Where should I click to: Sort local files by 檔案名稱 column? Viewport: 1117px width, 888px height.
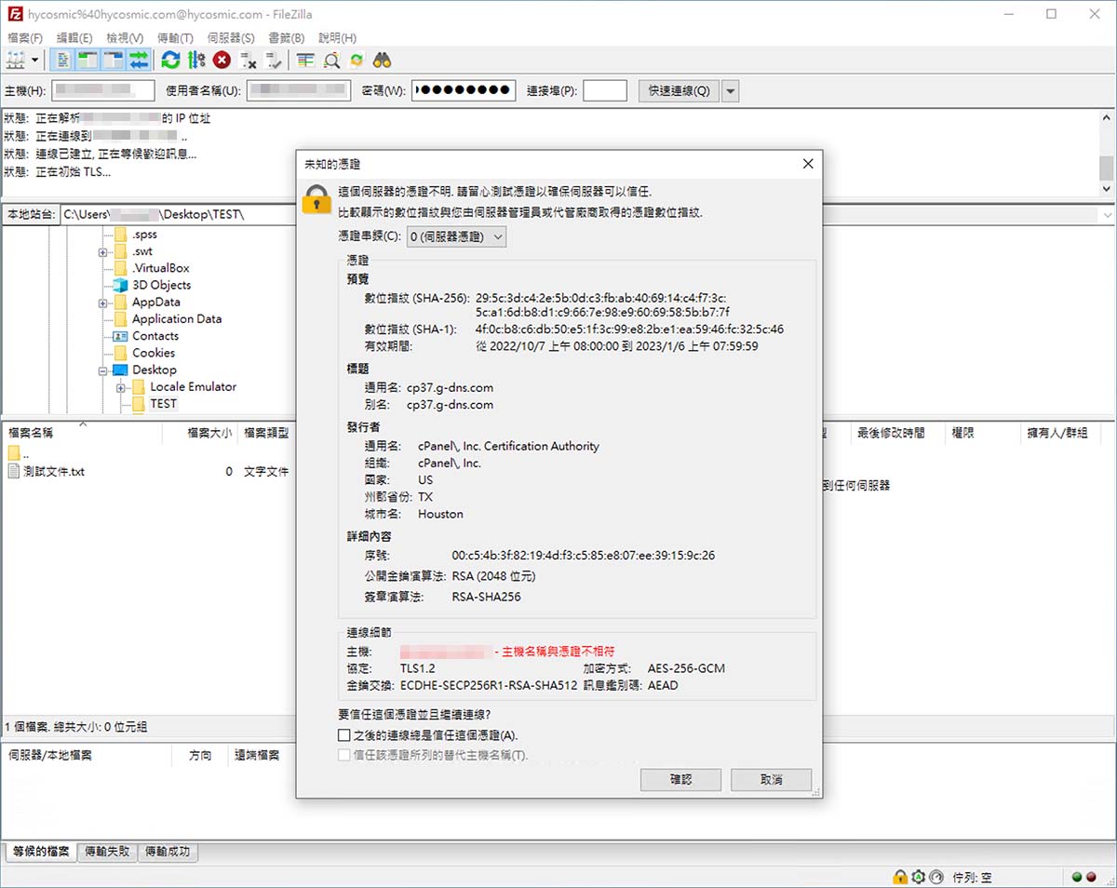[x=82, y=433]
